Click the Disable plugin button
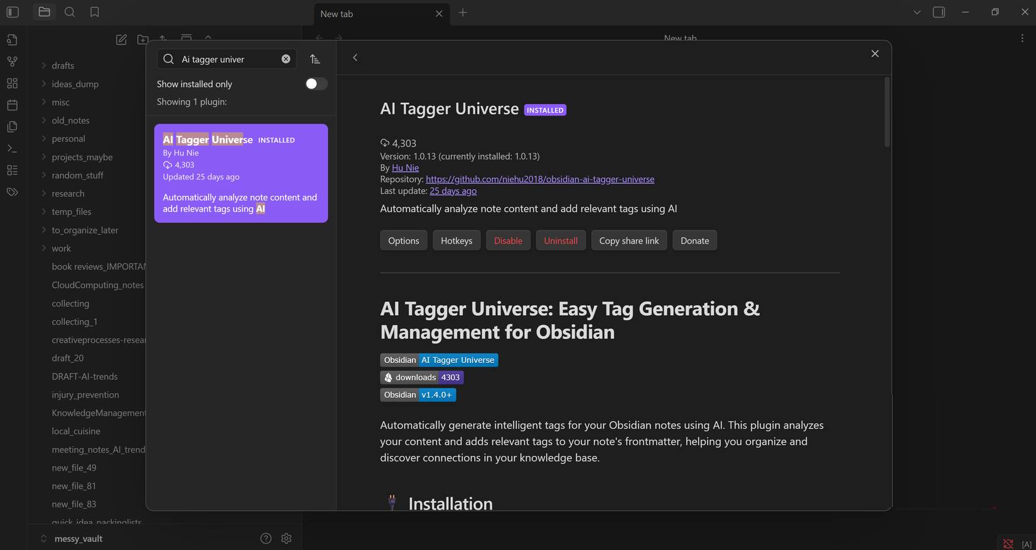 (x=508, y=240)
